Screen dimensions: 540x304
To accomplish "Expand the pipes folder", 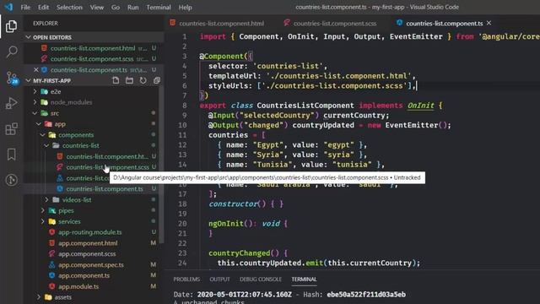I will click(x=43, y=210).
